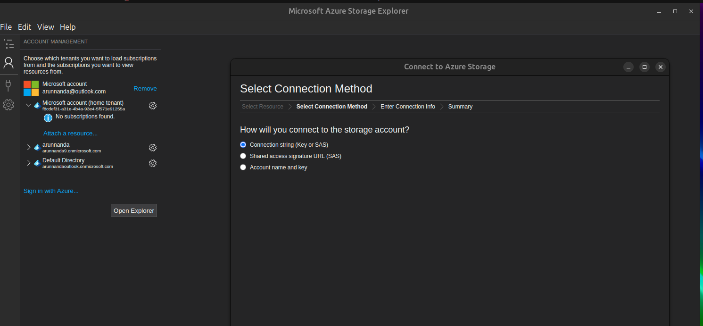Click the gear next to Microsoft account home tenant

152,106
